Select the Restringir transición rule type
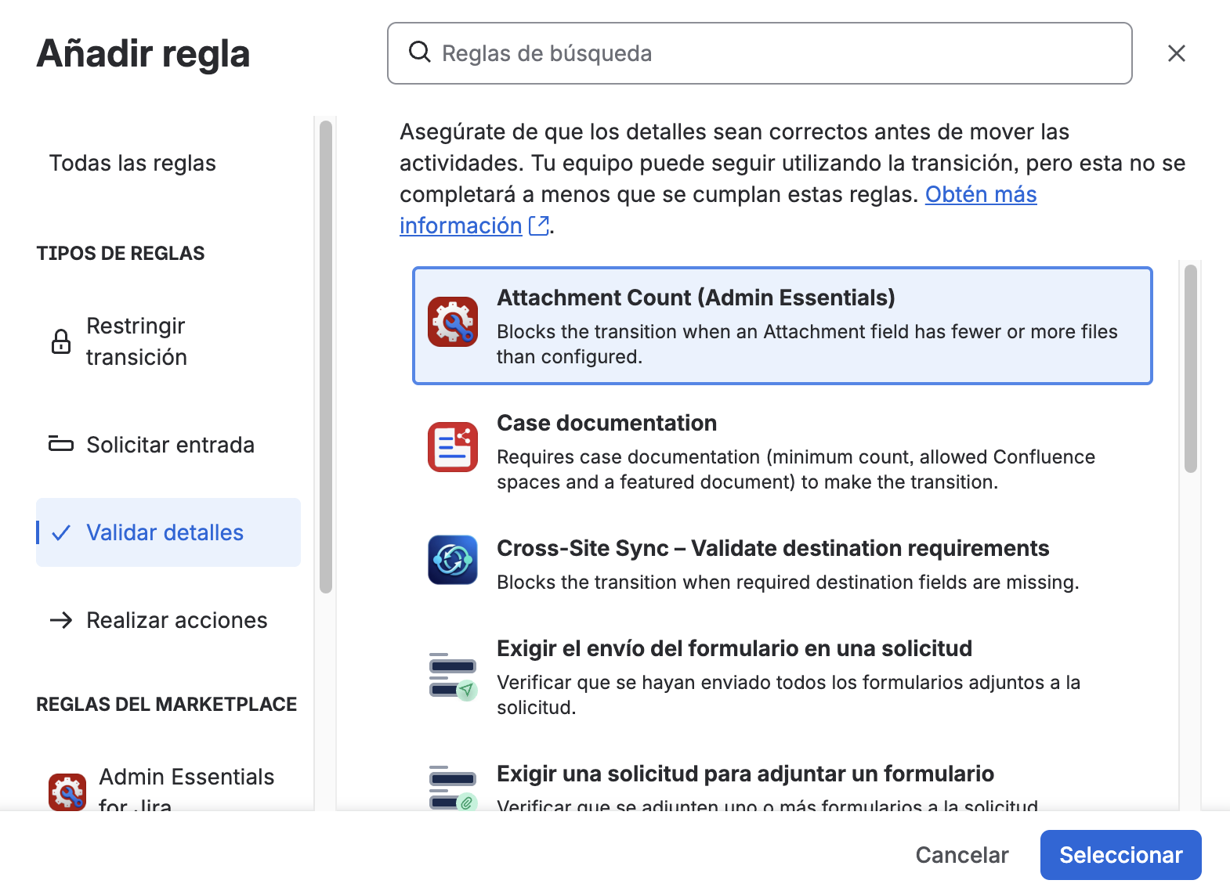This screenshot has height=891, width=1230. tap(168, 341)
